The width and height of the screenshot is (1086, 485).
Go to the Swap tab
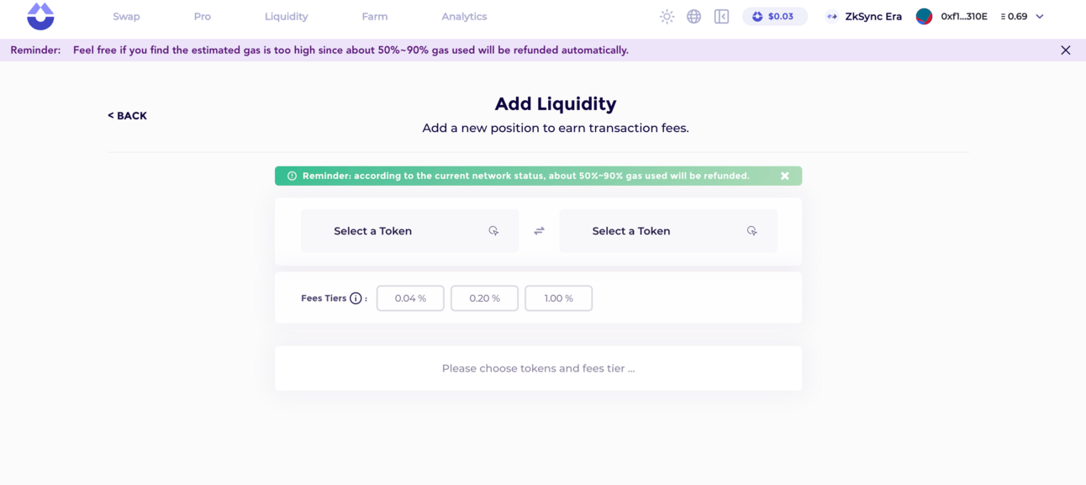pos(127,16)
